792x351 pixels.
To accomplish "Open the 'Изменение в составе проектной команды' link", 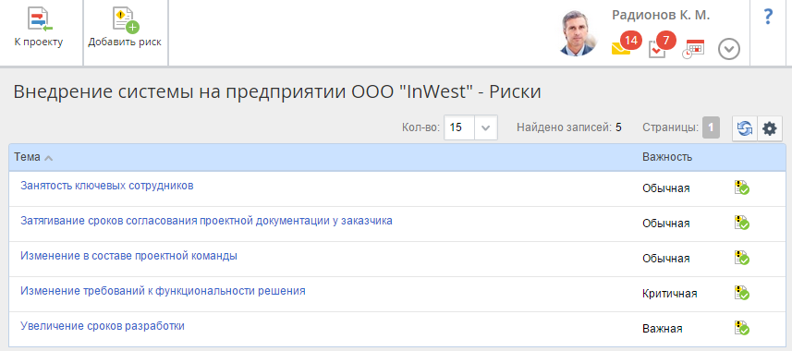I will pyautogui.click(x=128, y=256).
